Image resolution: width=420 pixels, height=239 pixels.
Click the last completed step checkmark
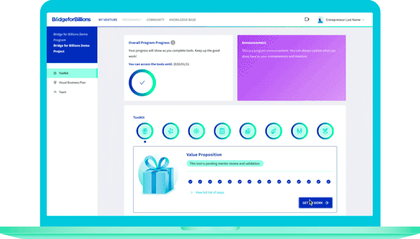click(x=329, y=182)
